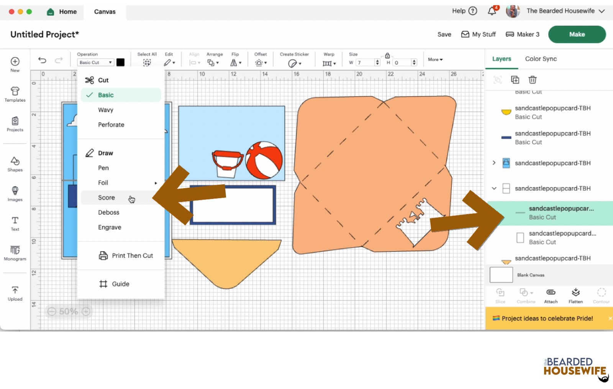Click the Save button
Viewport: 613px width, 389px height.
pyautogui.click(x=444, y=34)
